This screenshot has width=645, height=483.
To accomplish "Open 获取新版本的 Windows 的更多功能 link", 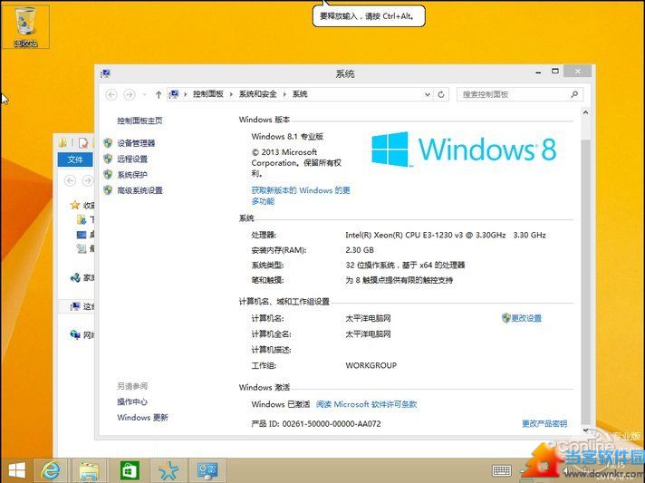I will [301, 196].
